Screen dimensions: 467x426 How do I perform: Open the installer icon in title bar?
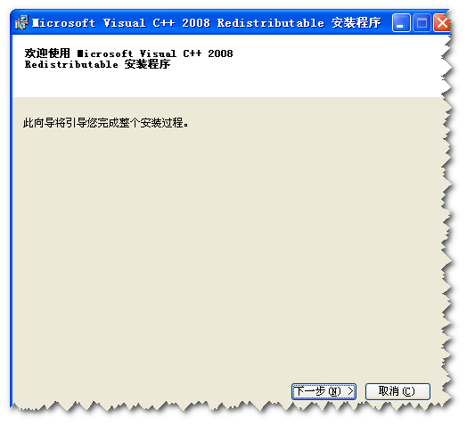(x=21, y=22)
